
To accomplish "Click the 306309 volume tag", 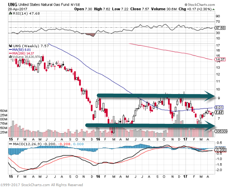I will tap(221, 131).
